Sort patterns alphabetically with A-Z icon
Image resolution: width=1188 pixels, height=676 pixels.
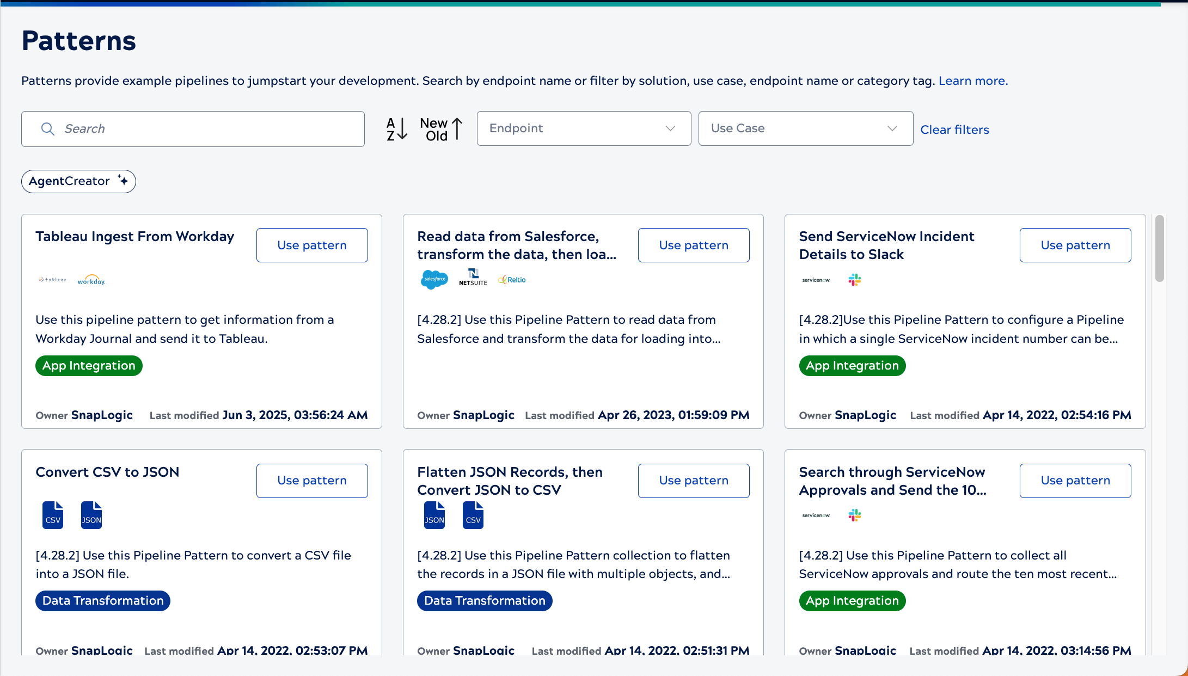396,129
